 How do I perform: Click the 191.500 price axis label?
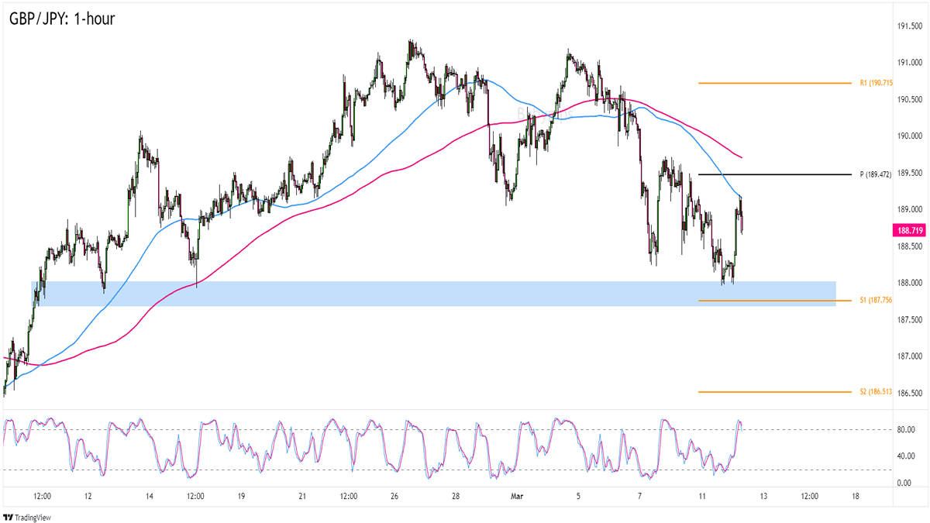pos(908,26)
